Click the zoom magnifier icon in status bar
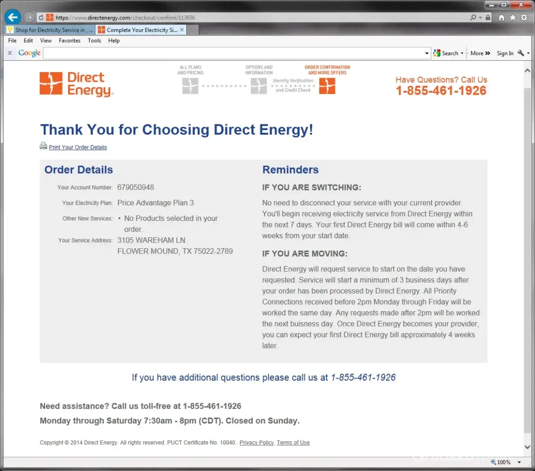535x471 pixels. coord(493,462)
